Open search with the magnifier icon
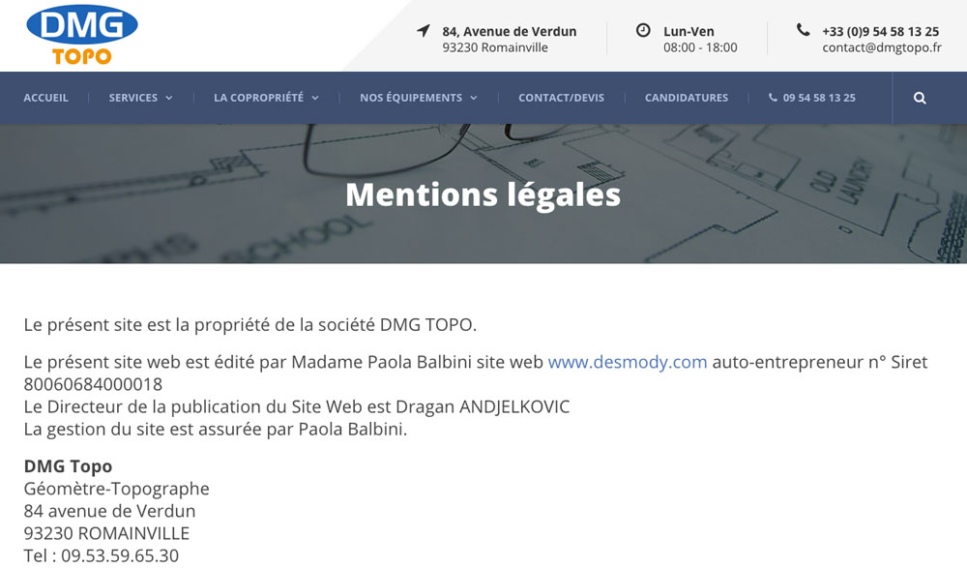 [x=920, y=98]
